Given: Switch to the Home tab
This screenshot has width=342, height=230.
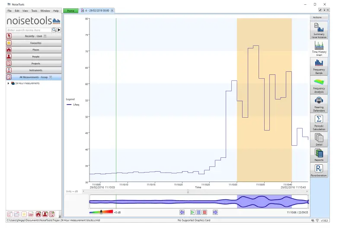Looking at the screenshot, I should tap(70, 11).
